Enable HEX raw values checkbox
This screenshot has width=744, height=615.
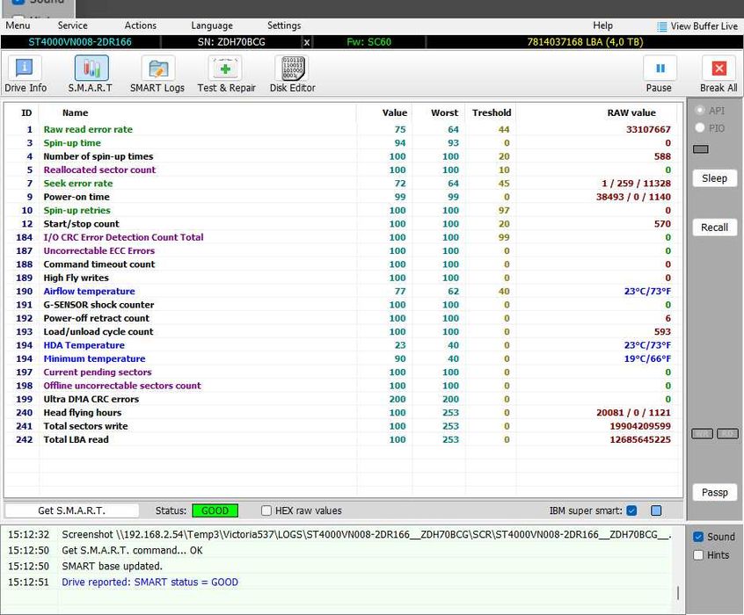click(x=266, y=510)
